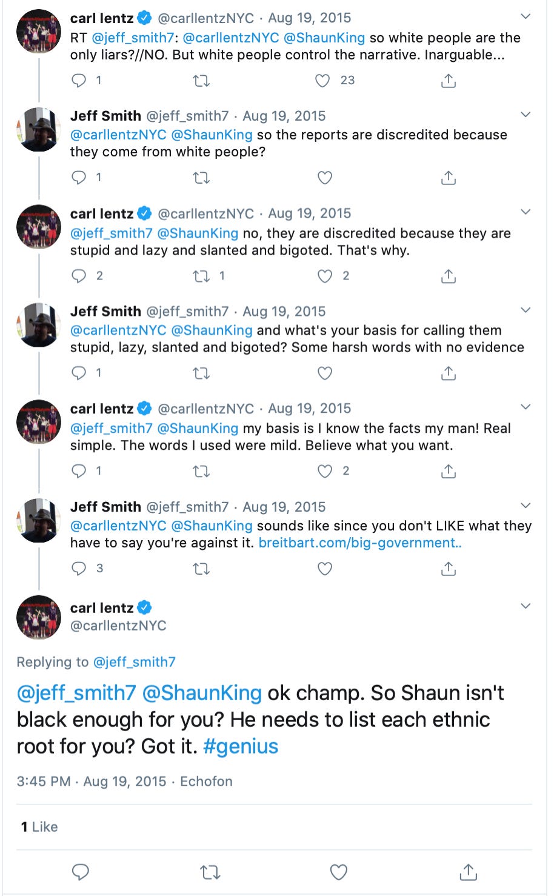Screen dimensions: 554x896
Task: Click reply icon under the main #genius tweet
Action: pyautogui.click(x=81, y=872)
